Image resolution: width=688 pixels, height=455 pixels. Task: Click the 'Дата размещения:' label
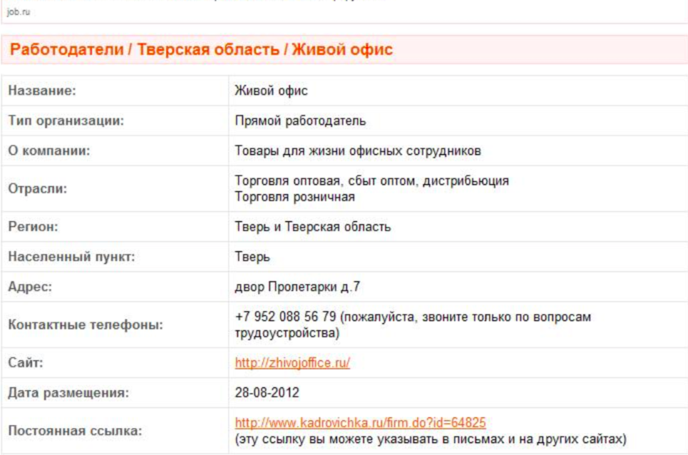click(69, 392)
